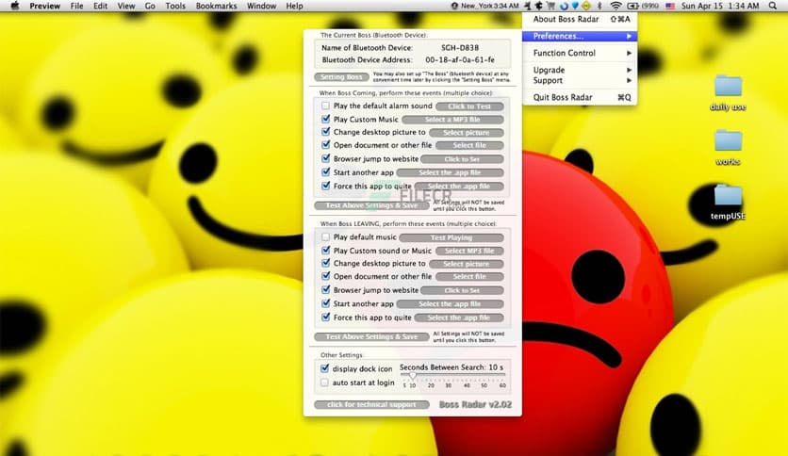The width and height of the screenshot is (788, 456).
Task: Expand the Upgrade submenu
Action: [x=580, y=70]
